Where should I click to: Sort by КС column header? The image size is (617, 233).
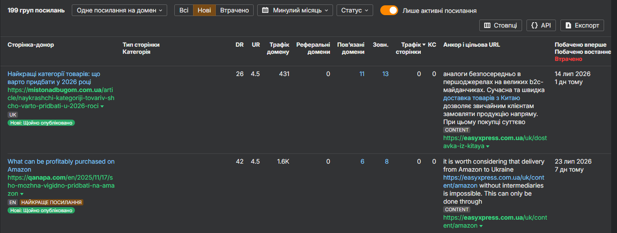(x=432, y=44)
